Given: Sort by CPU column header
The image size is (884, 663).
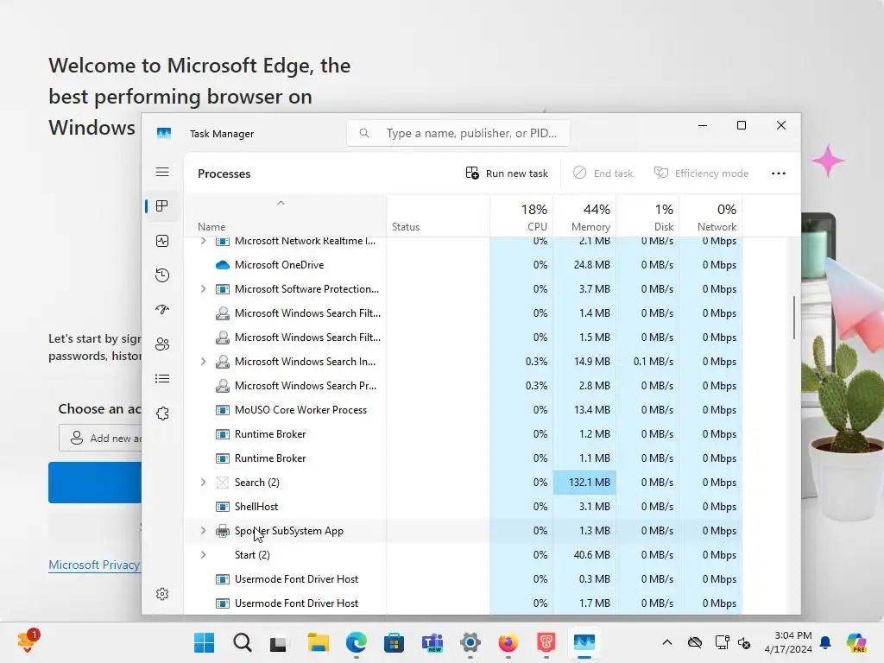Looking at the screenshot, I should tap(522, 217).
